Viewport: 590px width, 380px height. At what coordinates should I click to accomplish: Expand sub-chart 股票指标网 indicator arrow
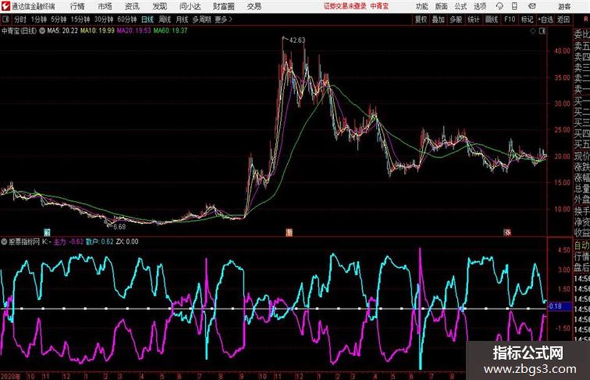coord(4,242)
